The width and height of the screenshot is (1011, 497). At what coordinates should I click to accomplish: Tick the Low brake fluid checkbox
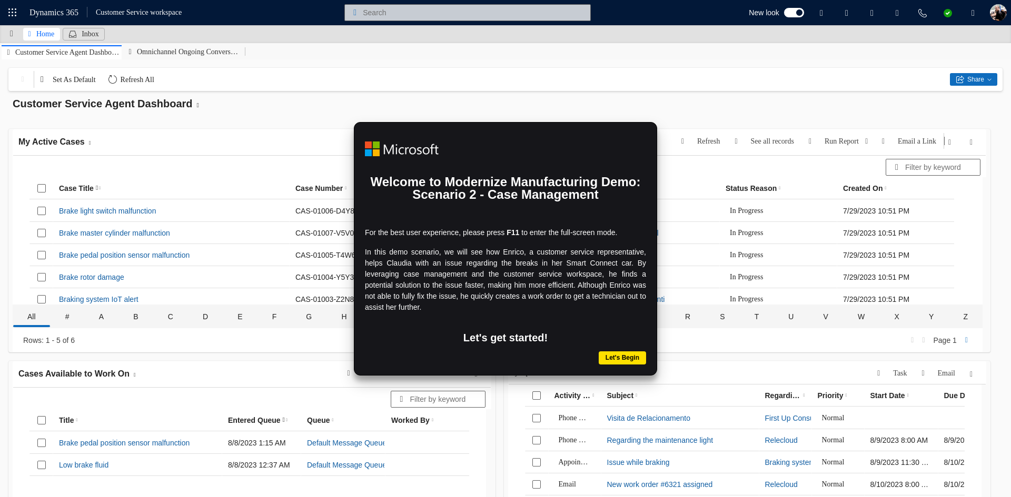(42, 465)
